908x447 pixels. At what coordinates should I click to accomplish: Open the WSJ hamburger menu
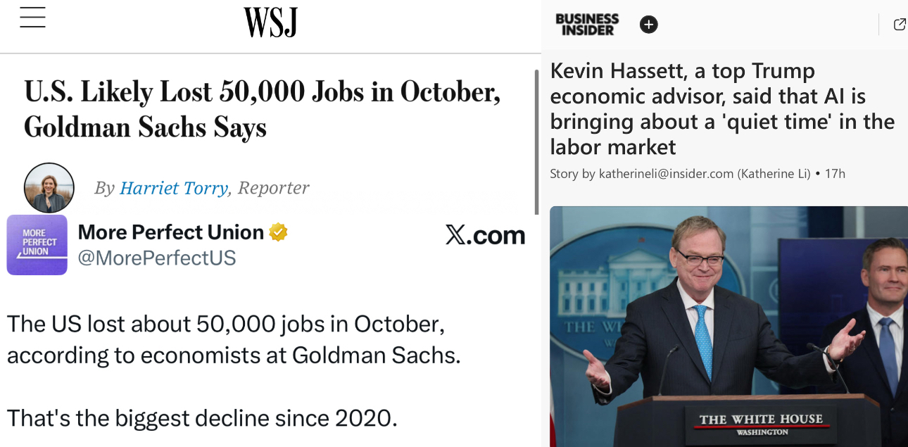point(32,18)
